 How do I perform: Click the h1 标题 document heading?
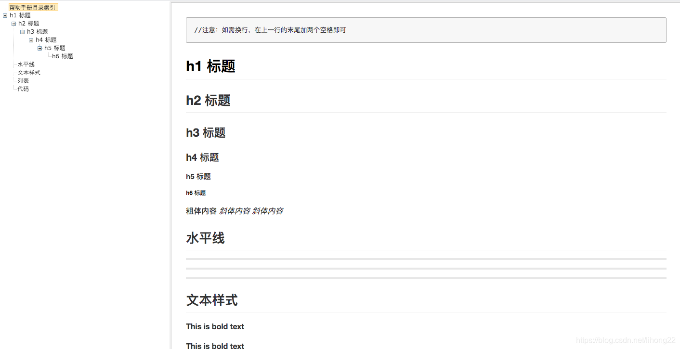coord(210,66)
